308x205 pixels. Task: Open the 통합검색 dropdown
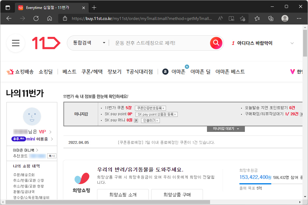tap(89, 43)
